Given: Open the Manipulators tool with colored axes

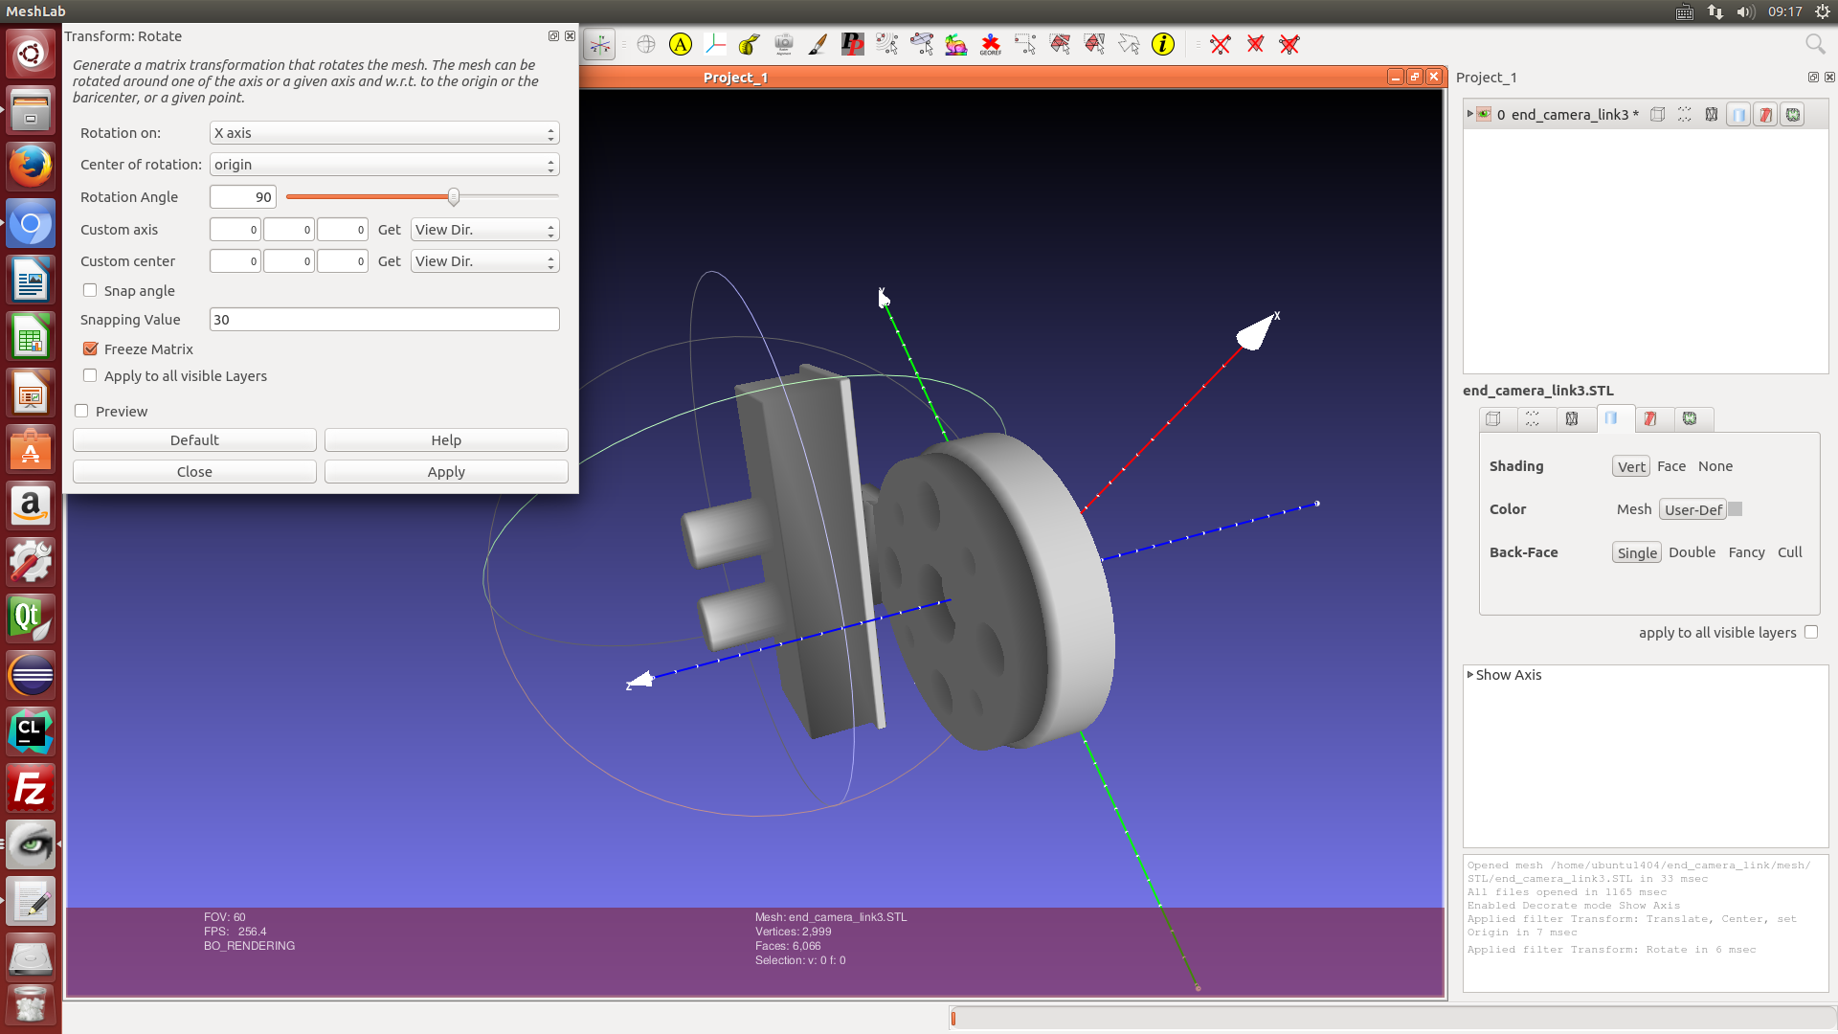Looking at the screenshot, I should point(715,44).
